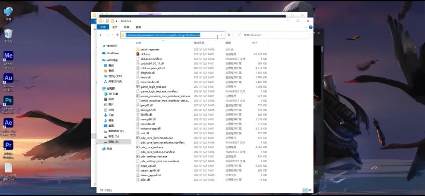Viewport: 425px width, 196px height.
Task: Sort files by 修改日期 column header
Action: [x=199, y=43]
